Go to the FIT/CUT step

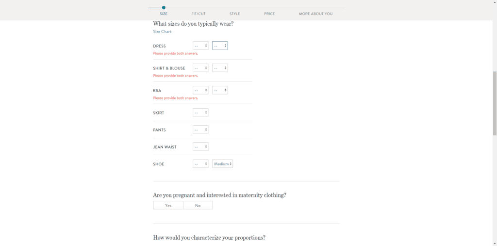pyautogui.click(x=199, y=14)
